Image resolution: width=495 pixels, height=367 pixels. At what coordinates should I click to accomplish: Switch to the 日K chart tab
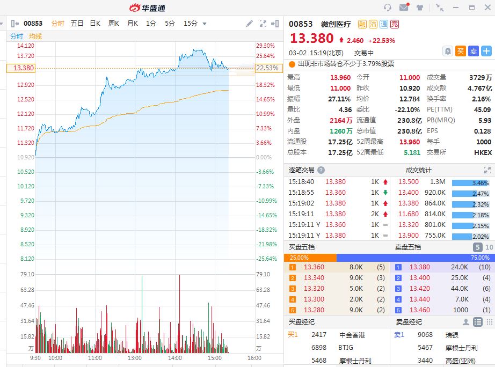(95, 24)
